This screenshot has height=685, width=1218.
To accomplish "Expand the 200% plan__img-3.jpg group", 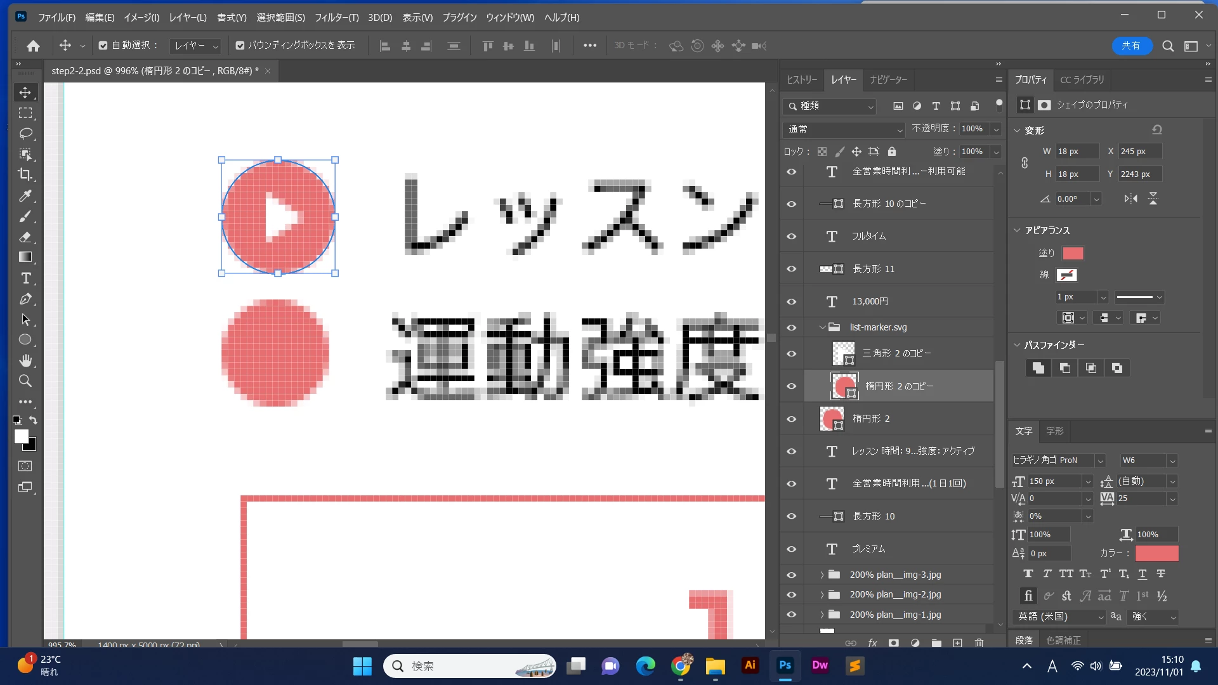I will [822, 575].
